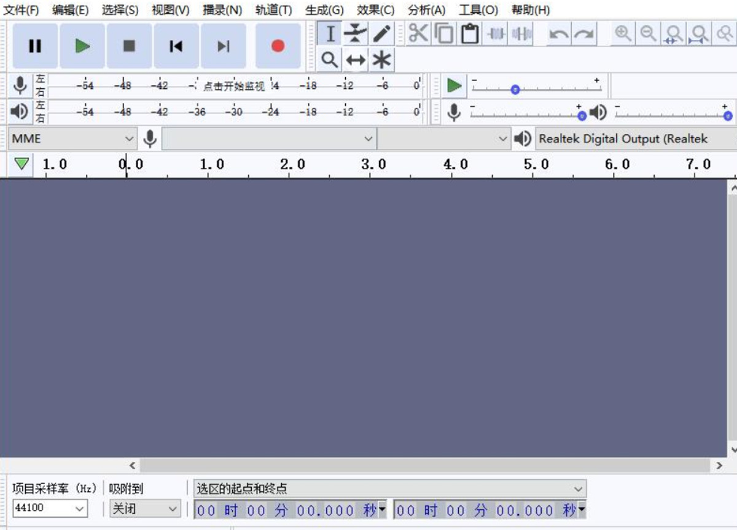Click the Paste clipboard icon
Image resolution: width=737 pixels, height=530 pixels.
470,33
